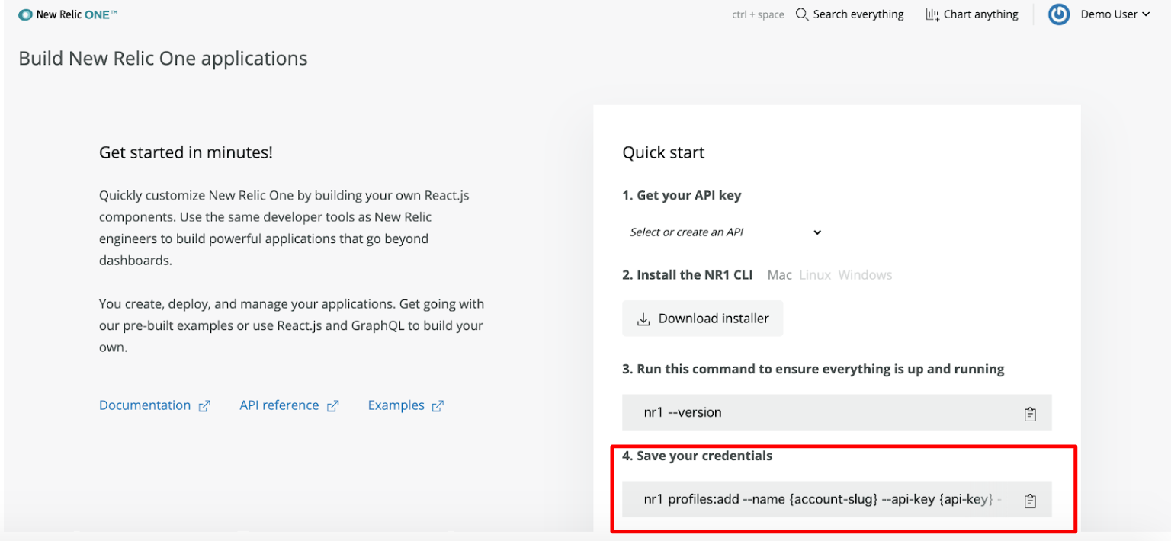Open the Documentation link
The image size is (1171, 541).
[145, 405]
